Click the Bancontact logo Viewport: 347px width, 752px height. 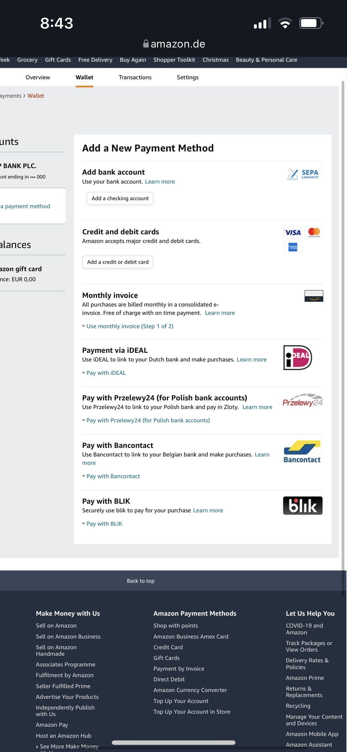click(302, 452)
